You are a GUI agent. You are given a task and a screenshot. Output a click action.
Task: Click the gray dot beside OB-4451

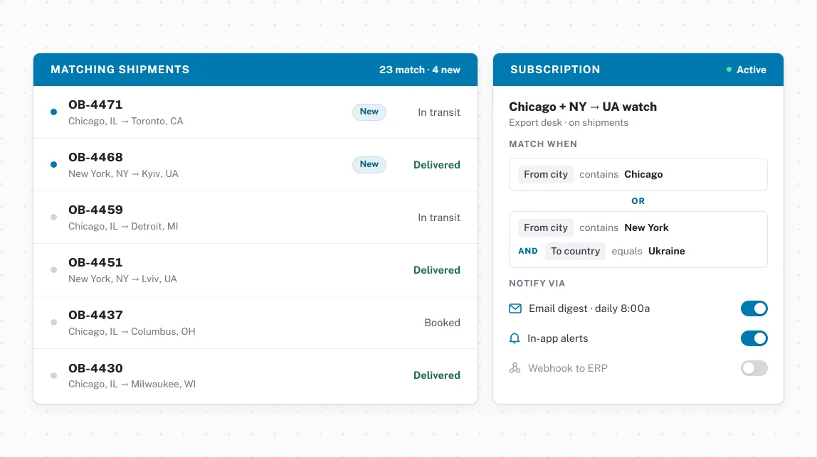coord(53,269)
